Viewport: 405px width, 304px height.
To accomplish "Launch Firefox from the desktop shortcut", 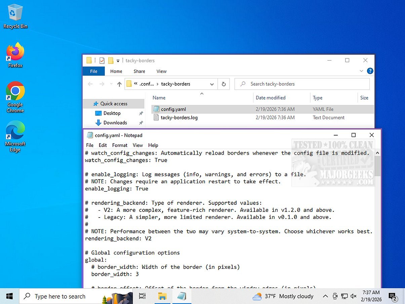I will coord(15,54).
